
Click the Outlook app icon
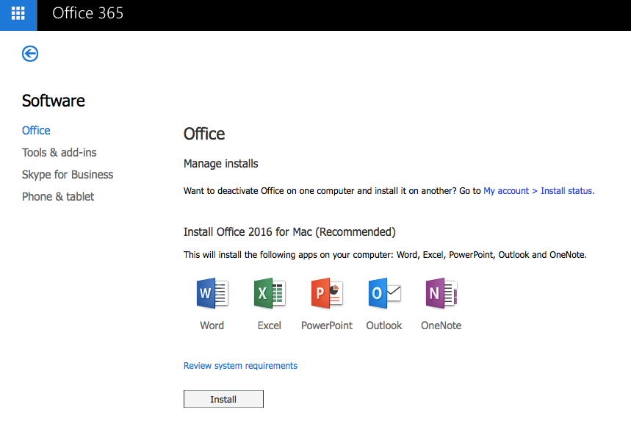coord(384,293)
